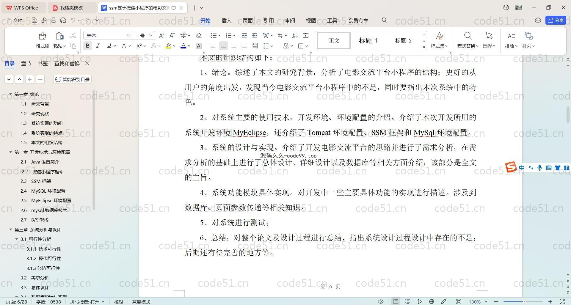Screen dimensions: 571x305
Task: Click the Style Set (样式集) icon
Action: pyautogui.click(x=439, y=36)
